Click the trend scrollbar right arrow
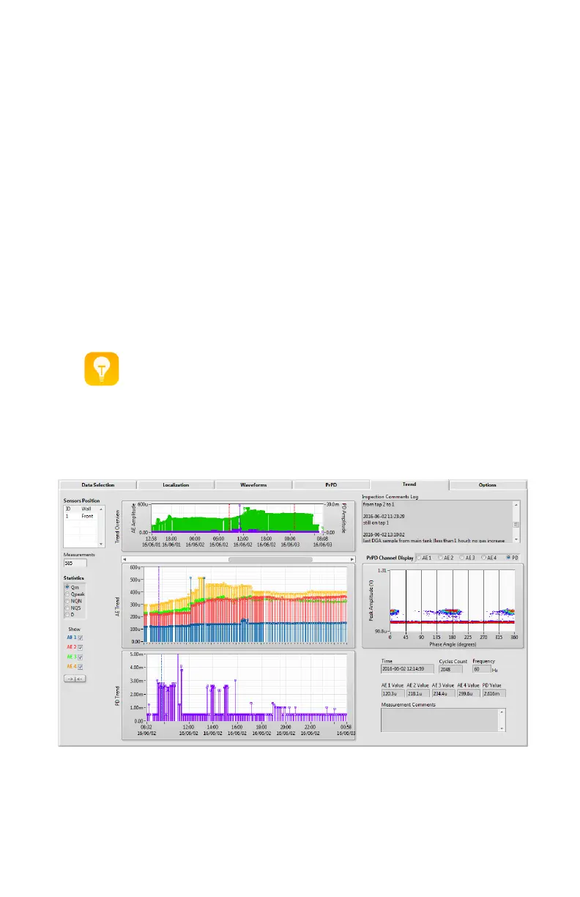 [x=352, y=559]
